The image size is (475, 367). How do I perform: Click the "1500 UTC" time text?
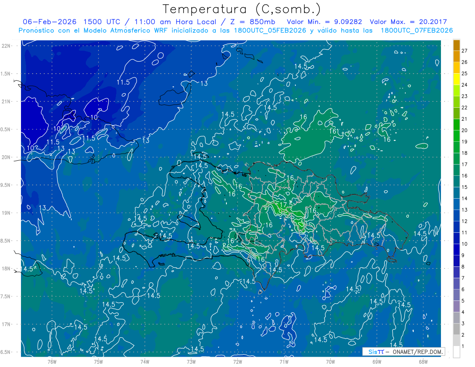pos(103,22)
